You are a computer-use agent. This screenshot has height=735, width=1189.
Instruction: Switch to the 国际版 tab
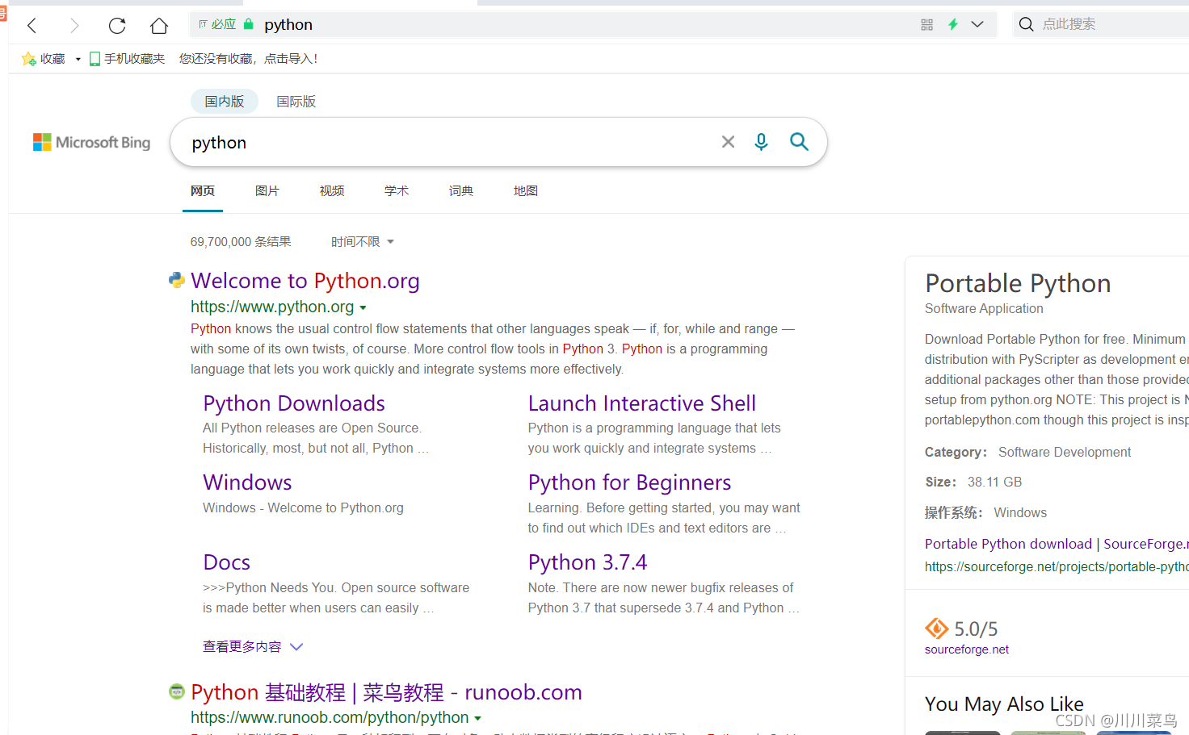coord(296,102)
